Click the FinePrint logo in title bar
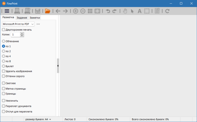Screen dimensions: 197x122 coord(4,4)
